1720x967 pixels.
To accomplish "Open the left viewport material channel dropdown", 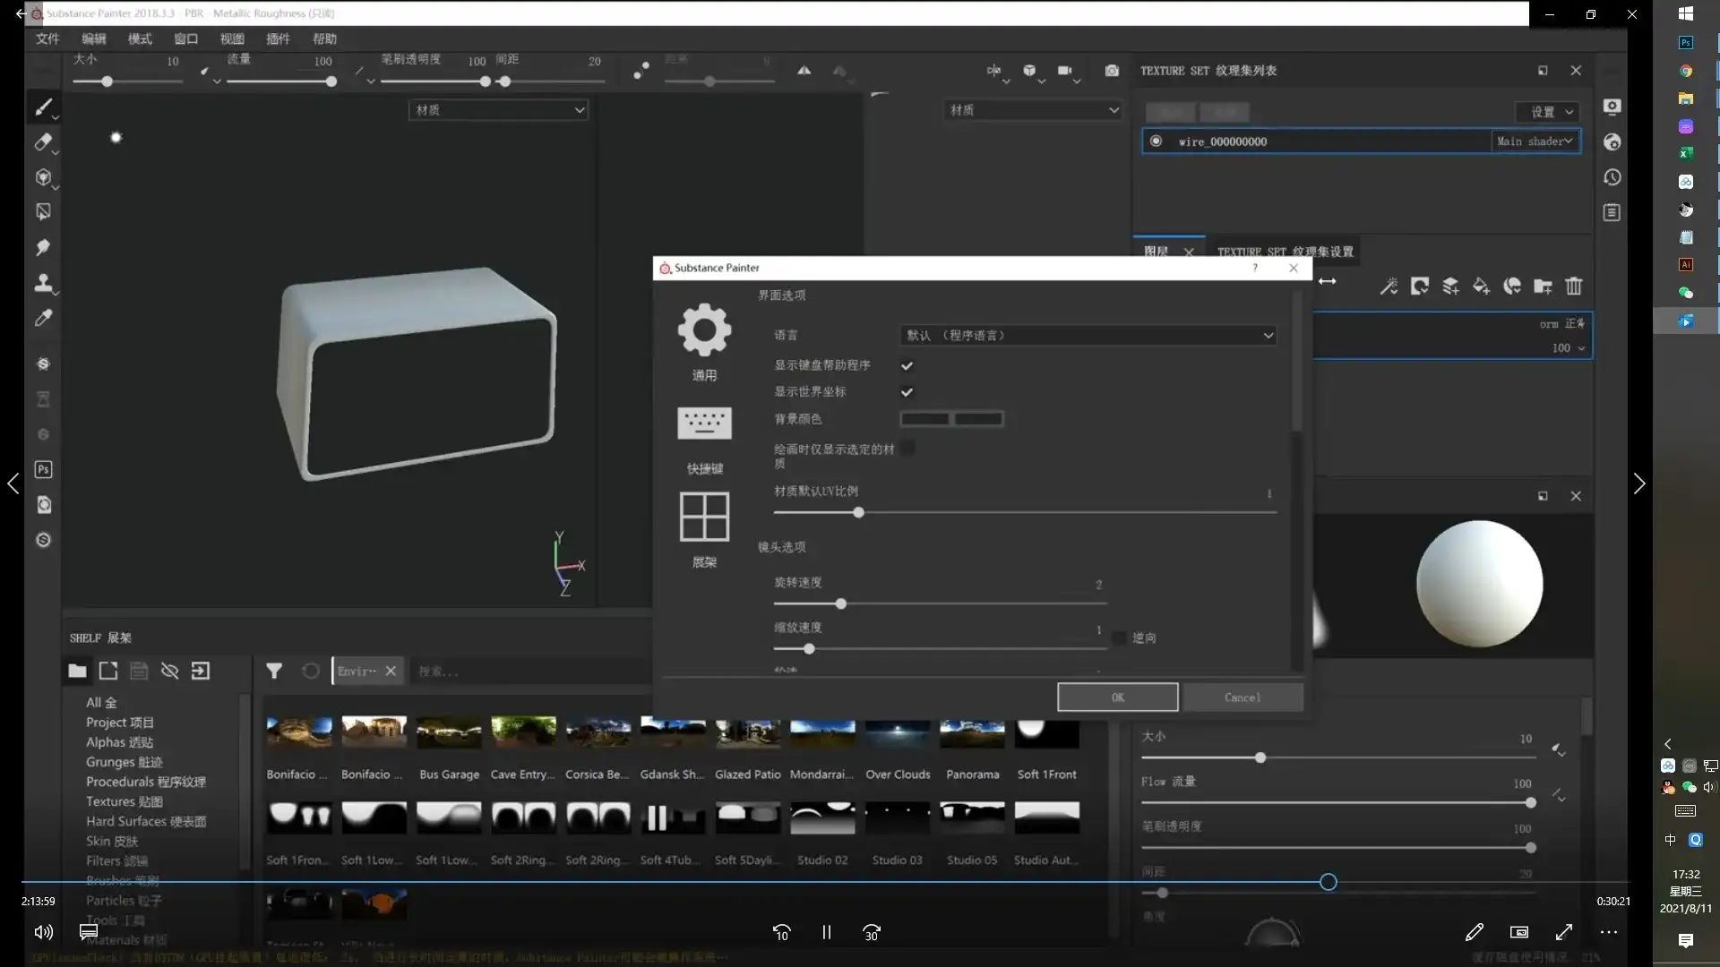I will tap(499, 110).
